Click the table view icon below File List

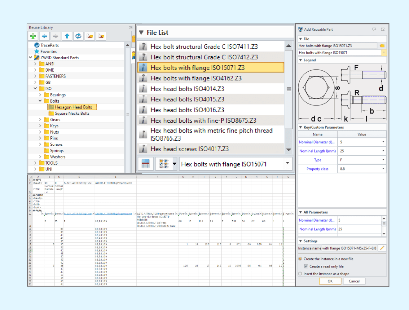pos(145,164)
